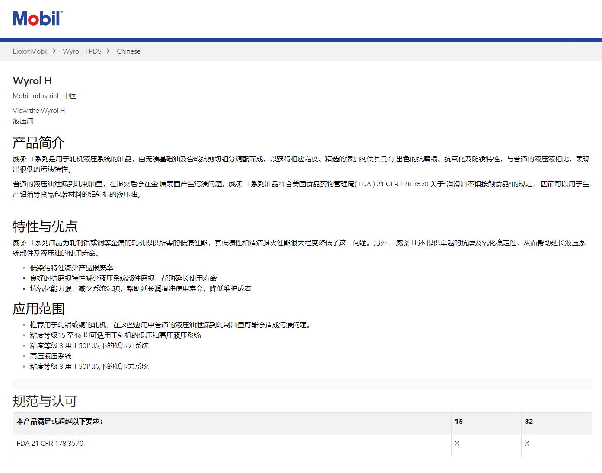The height and width of the screenshot is (473, 602).
Task: Click the breadcrumb chevron after Wyrol H PDS
Action: coord(108,51)
